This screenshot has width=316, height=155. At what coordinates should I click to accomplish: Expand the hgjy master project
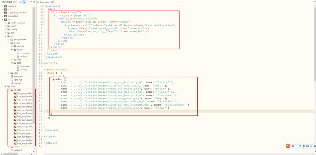click(2, 13)
